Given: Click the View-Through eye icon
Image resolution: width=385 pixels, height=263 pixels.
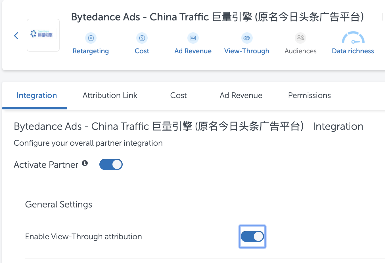Looking at the screenshot, I should pos(247,38).
